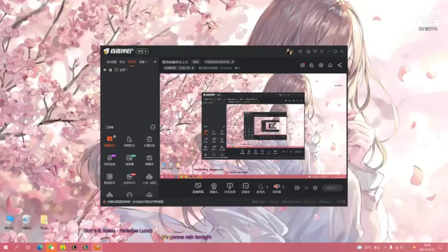This screenshot has width=448, height=252.
Task: Add multimedia (多媒体) source
Action: [245, 188]
